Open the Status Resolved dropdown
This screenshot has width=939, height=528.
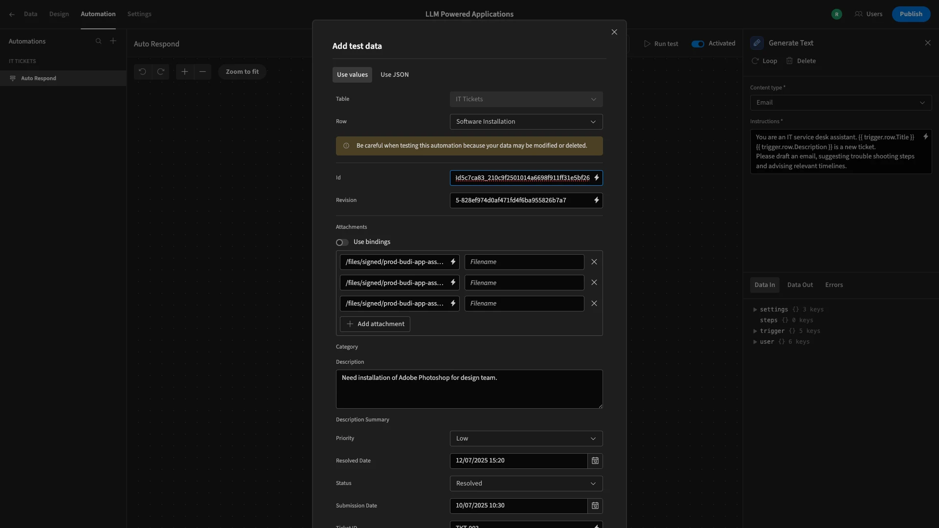click(x=526, y=484)
